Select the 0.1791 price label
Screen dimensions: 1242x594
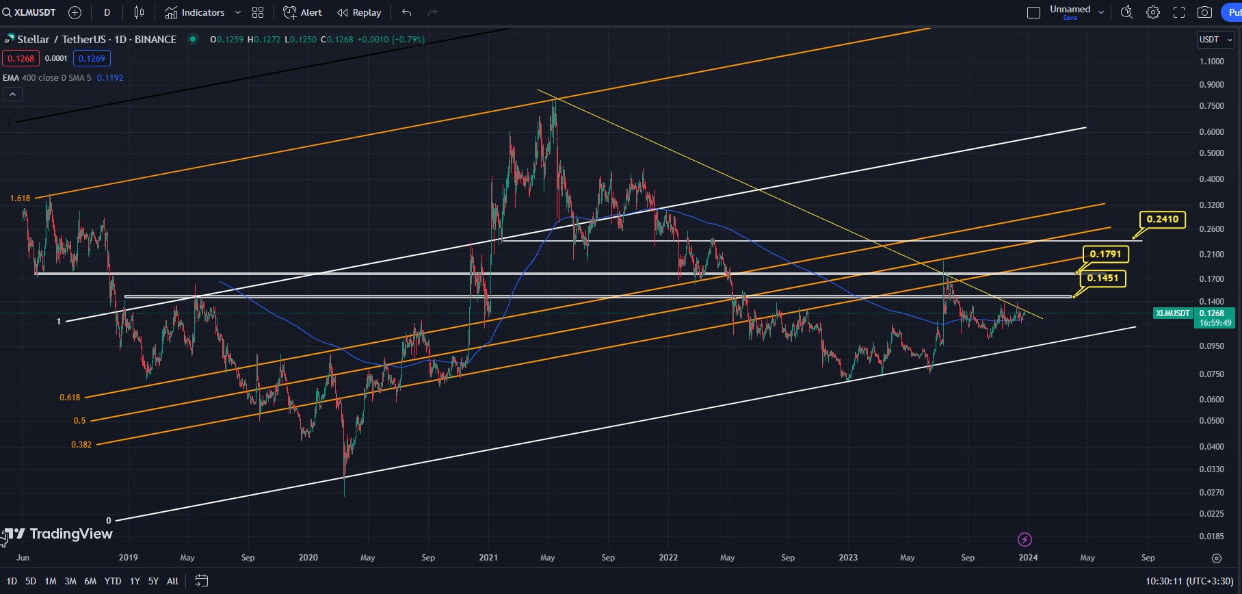[1105, 254]
